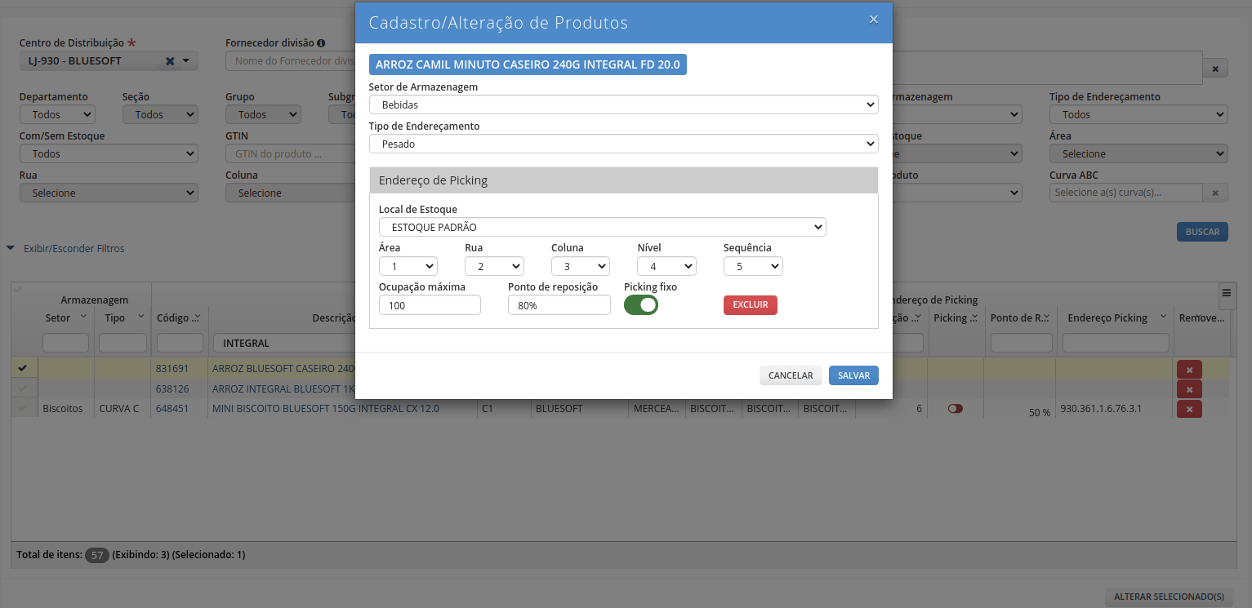Close the Cadastro/Alteração de Produtos dialog
The width and height of the screenshot is (1252, 608).
(873, 20)
